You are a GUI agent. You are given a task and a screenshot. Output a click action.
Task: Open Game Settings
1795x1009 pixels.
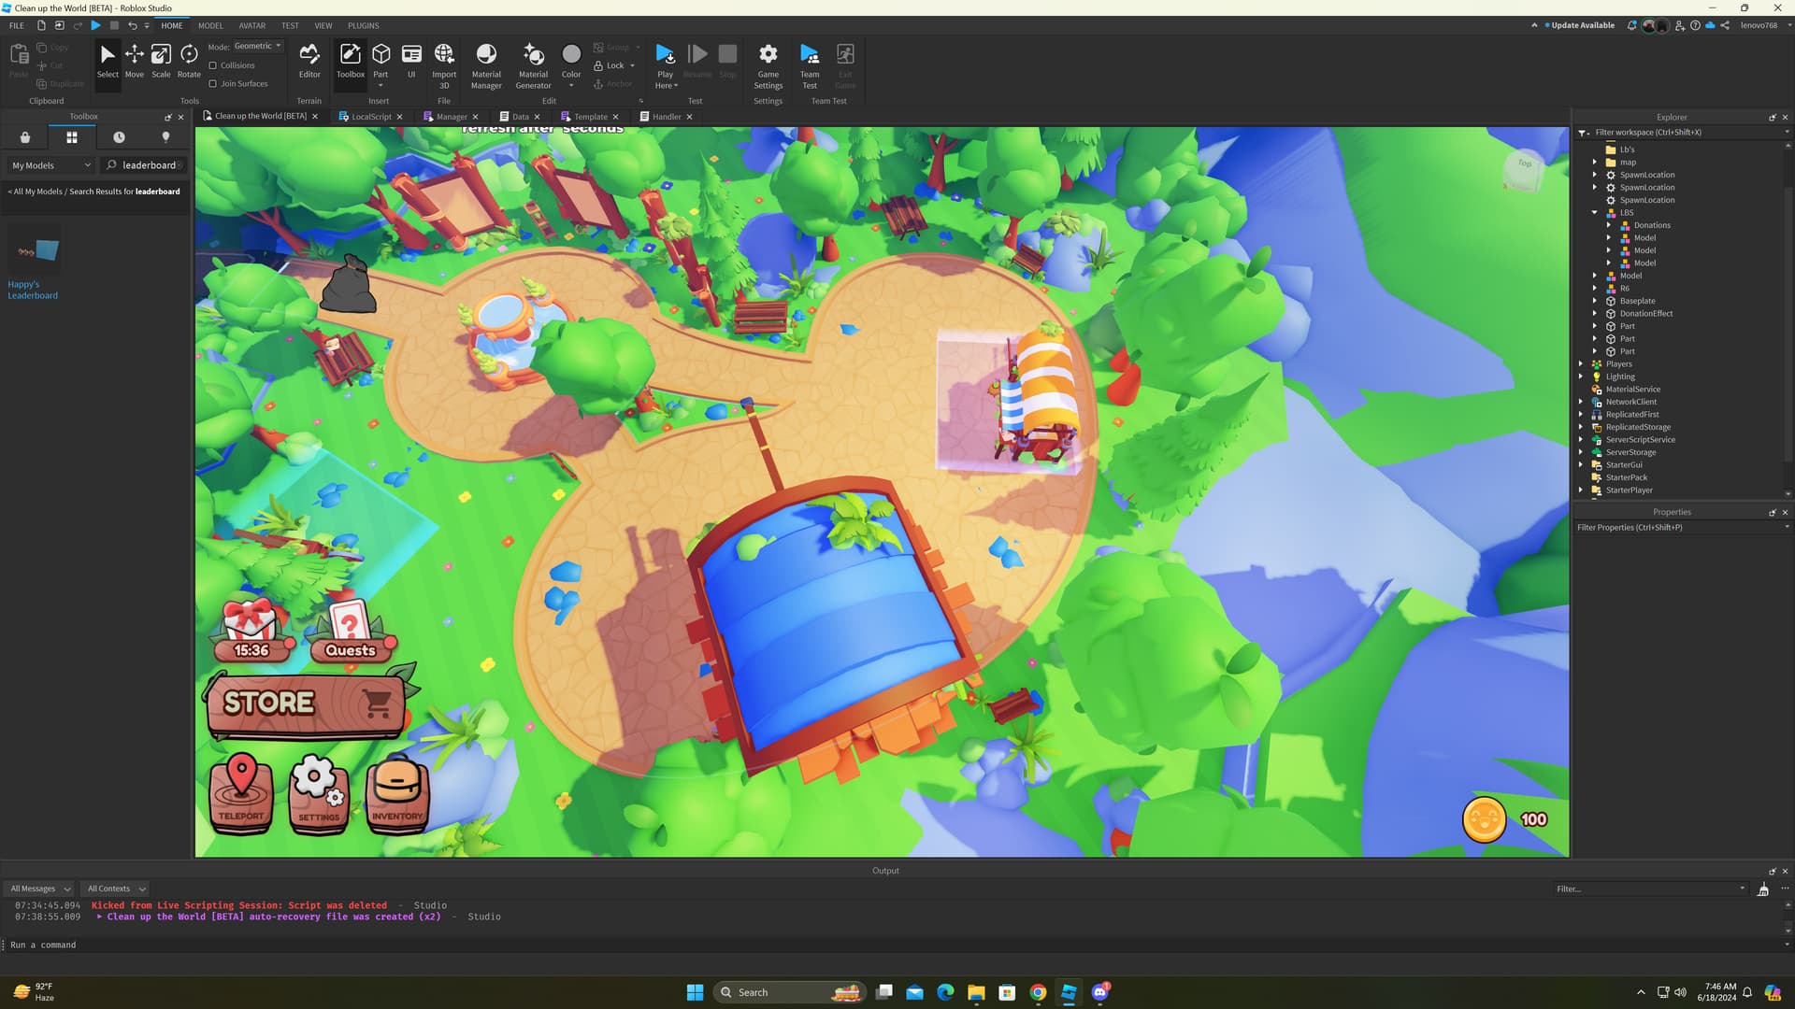tap(768, 59)
